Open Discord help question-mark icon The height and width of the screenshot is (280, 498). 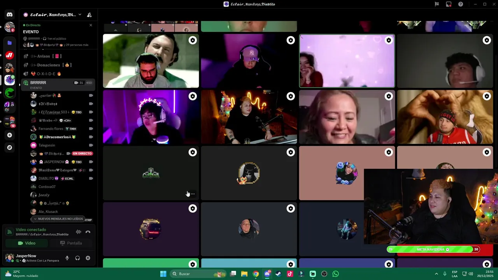461,4
